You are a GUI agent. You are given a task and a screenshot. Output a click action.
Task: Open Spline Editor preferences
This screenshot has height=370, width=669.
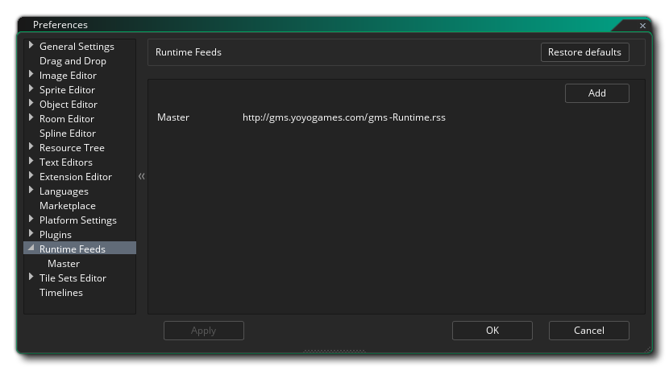(x=67, y=134)
